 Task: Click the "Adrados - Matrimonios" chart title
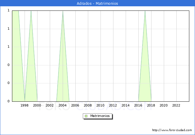pyautogui.click(x=97, y=3)
